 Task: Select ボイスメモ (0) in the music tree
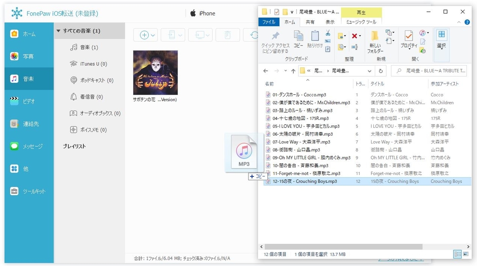[x=88, y=130]
